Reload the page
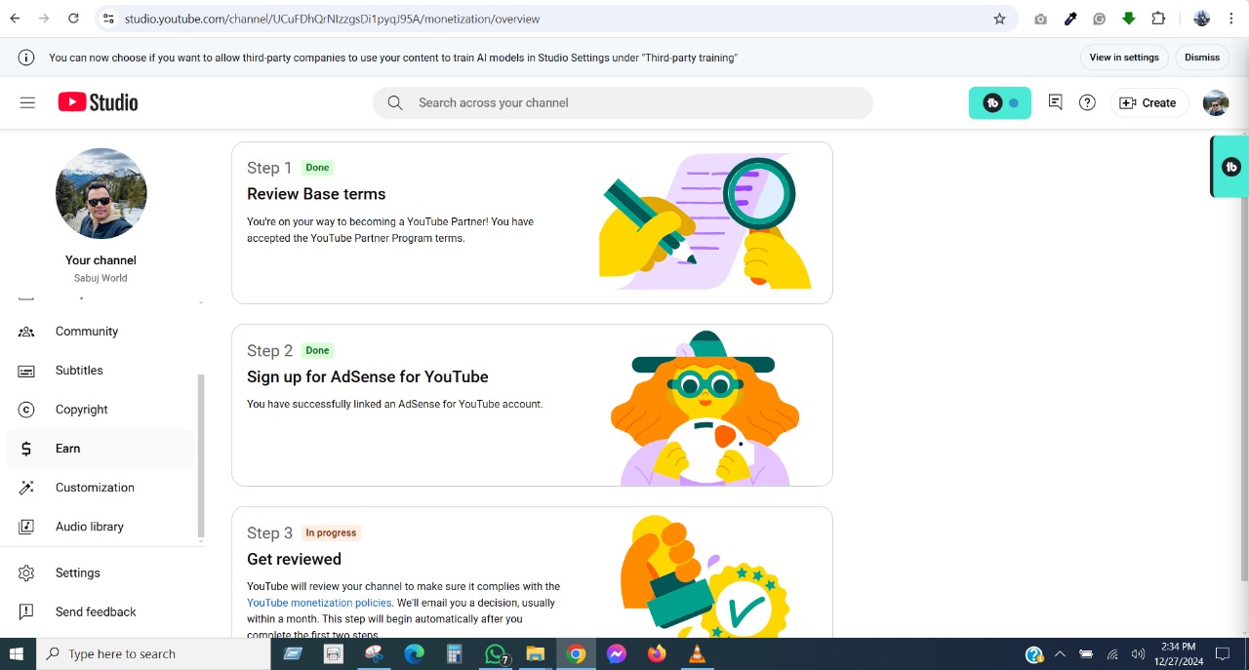 point(73,19)
